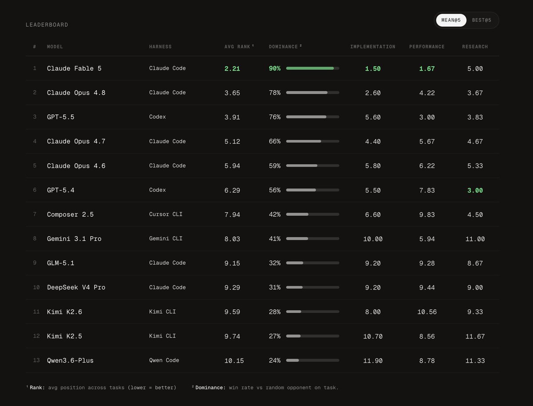Click the avg rank value 3.65
Image resolution: width=533 pixels, height=406 pixels.
pos(232,93)
